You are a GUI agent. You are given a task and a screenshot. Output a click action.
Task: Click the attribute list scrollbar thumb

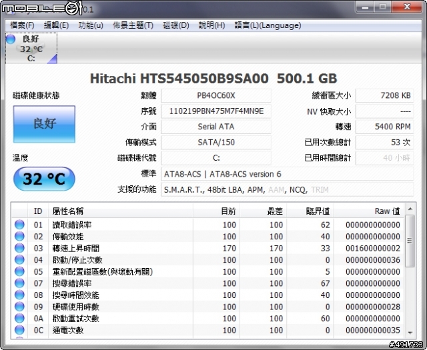(410, 241)
